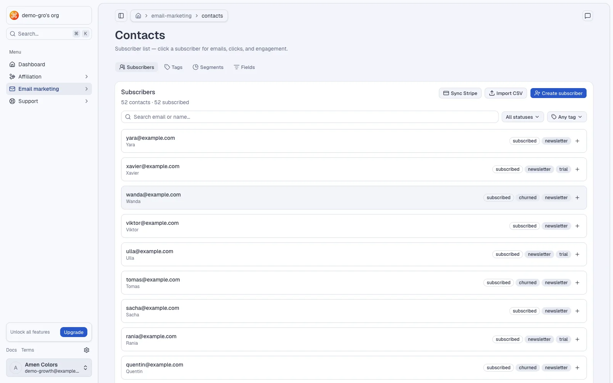Image resolution: width=613 pixels, height=383 pixels.
Task: Expand the Affiliation menu
Action: click(49, 77)
